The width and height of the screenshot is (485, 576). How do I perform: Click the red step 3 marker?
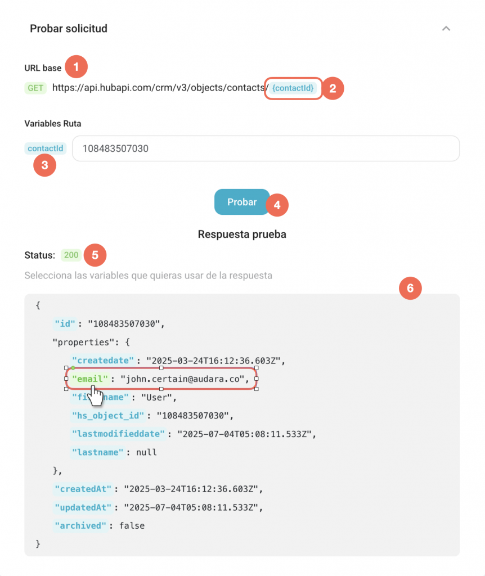tap(44, 166)
